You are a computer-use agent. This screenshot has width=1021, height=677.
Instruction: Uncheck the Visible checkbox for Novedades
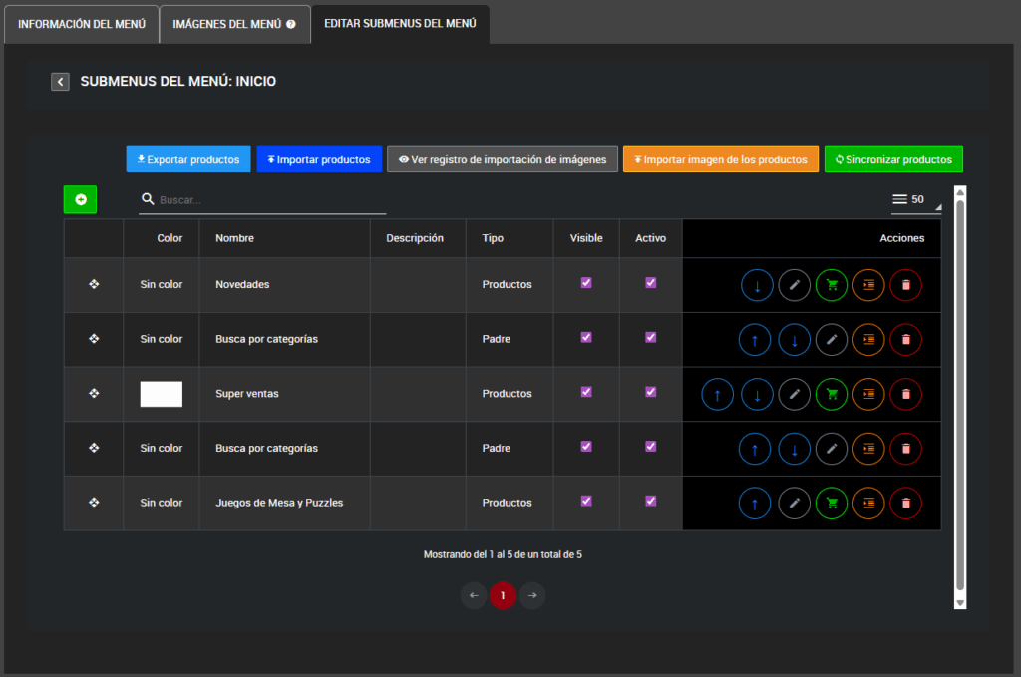[586, 283]
